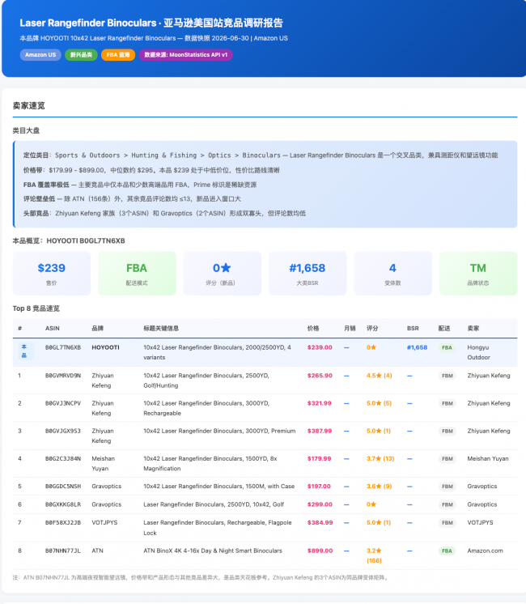Image resolution: width=526 pixels, height=604 pixels.
Task: Click the Amazon US badge
Action: click(x=40, y=55)
